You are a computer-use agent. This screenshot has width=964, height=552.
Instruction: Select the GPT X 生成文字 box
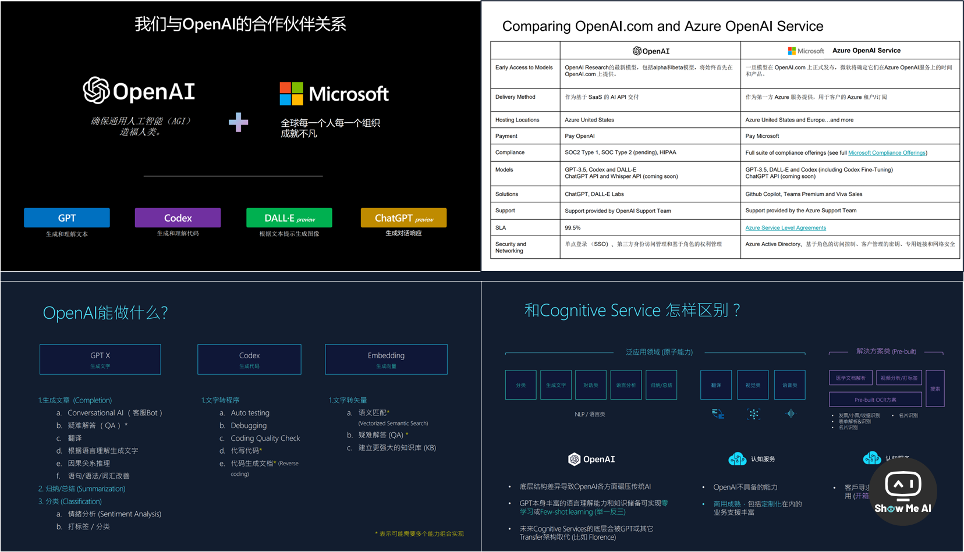tap(100, 359)
